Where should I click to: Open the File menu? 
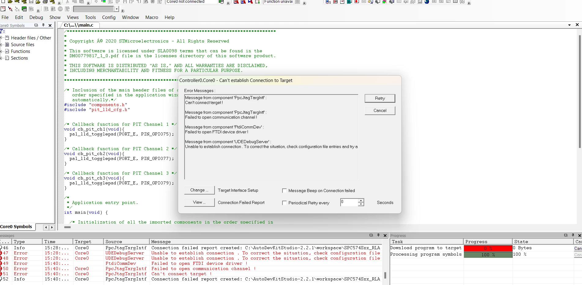[5, 17]
